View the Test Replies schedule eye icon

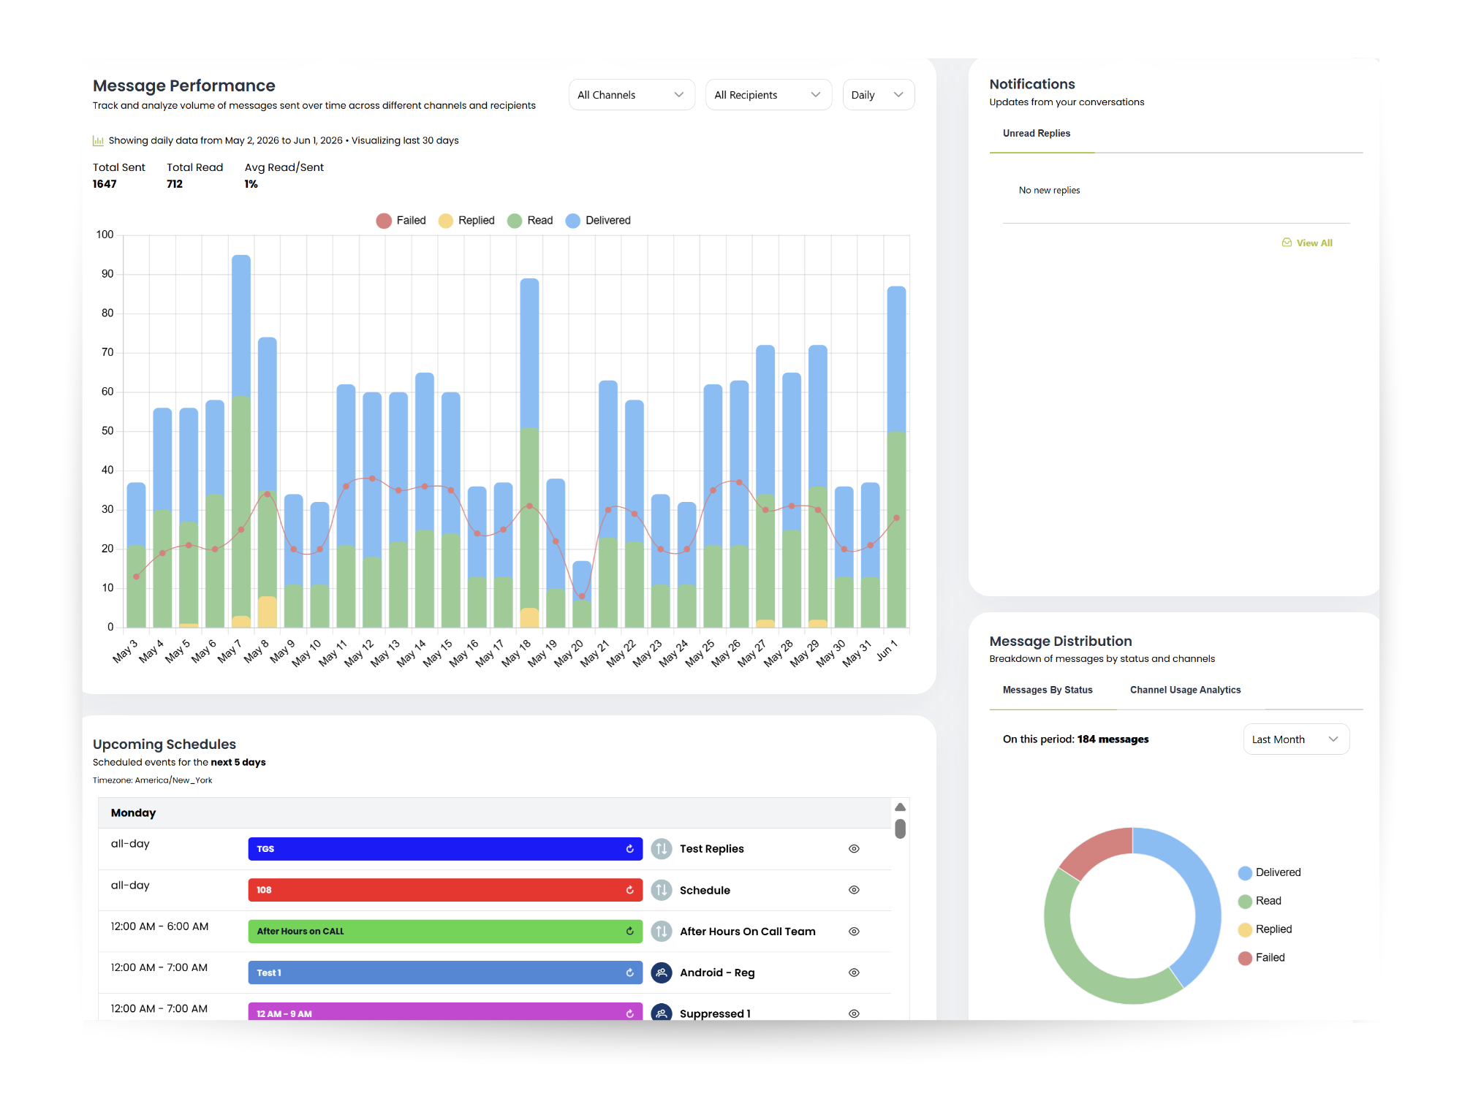(854, 849)
